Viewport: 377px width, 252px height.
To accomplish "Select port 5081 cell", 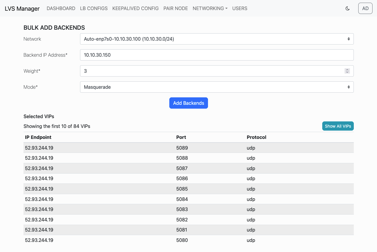I will point(182,230).
